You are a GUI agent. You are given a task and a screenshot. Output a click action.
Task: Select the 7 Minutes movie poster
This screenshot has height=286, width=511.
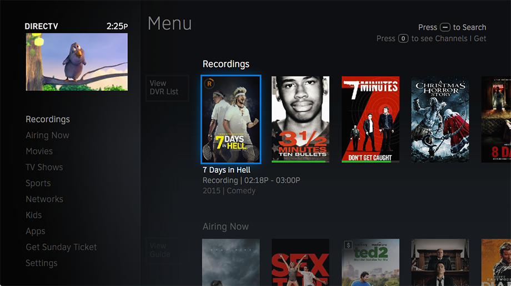370,119
